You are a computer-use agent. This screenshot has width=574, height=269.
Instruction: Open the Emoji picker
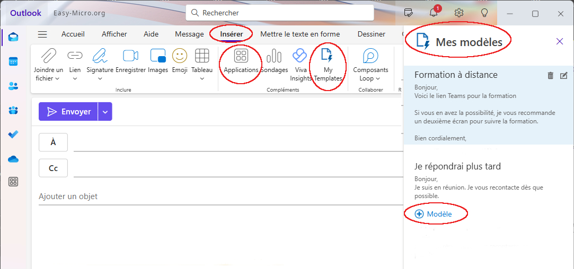tap(180, 61)
